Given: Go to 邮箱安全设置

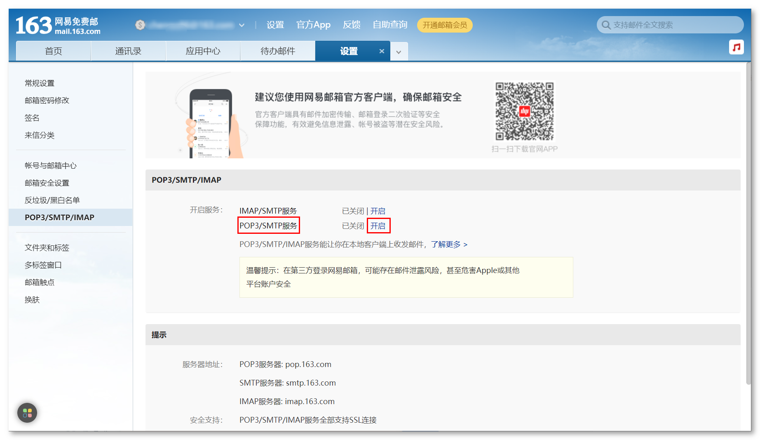Looking at the screenshot, I should point(47,183).
